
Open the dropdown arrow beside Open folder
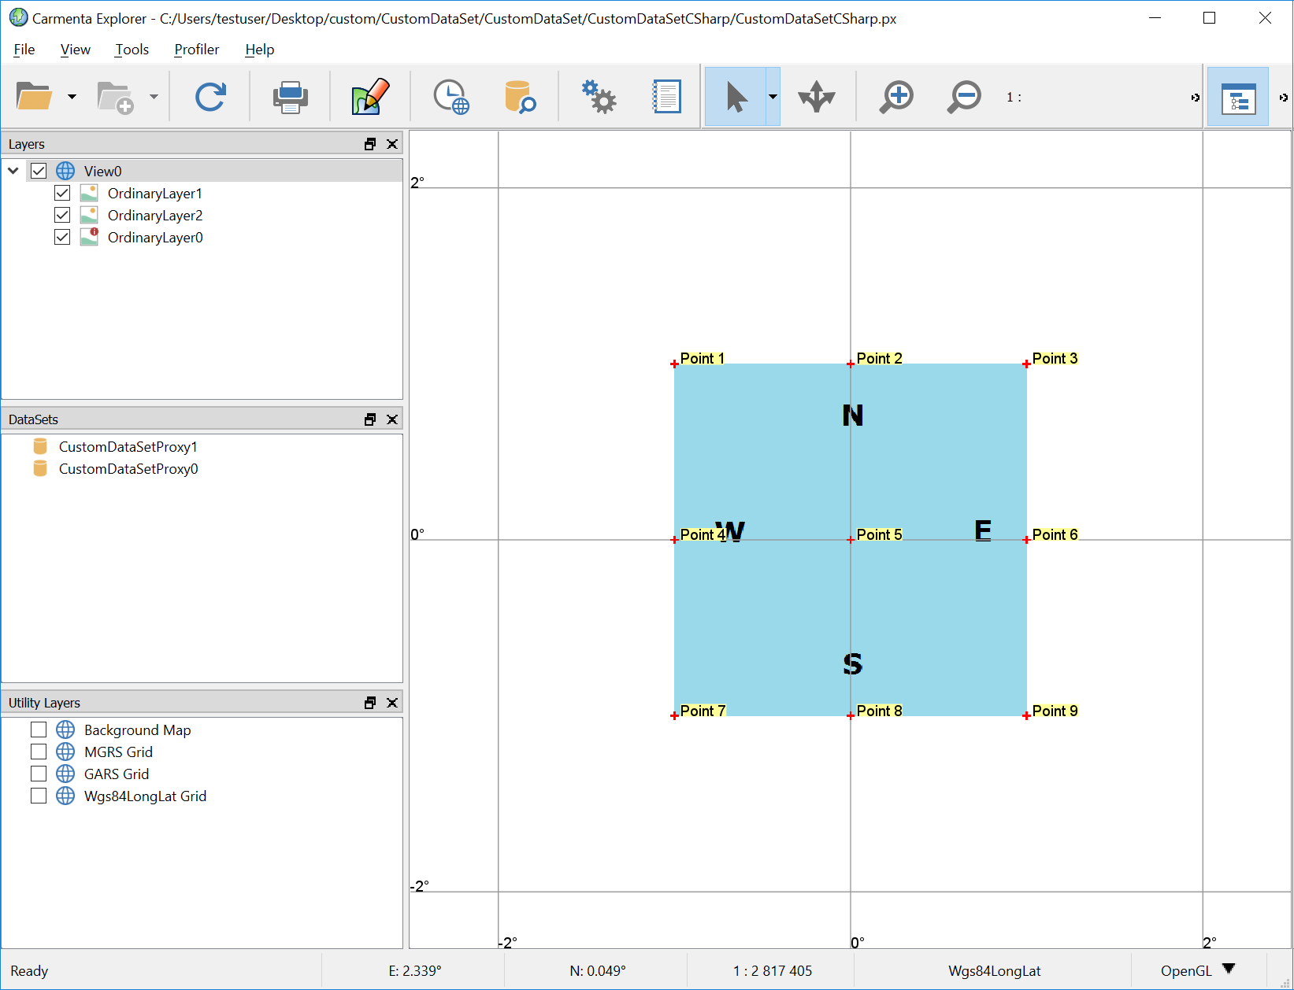point(72,97)
